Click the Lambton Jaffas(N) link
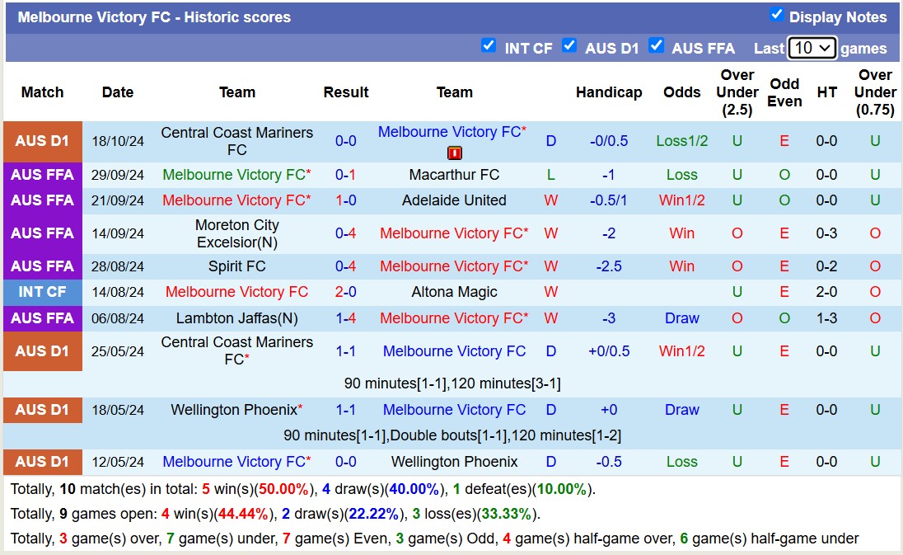This screenshot has width=903, height=555. click(x=236, y=318)
